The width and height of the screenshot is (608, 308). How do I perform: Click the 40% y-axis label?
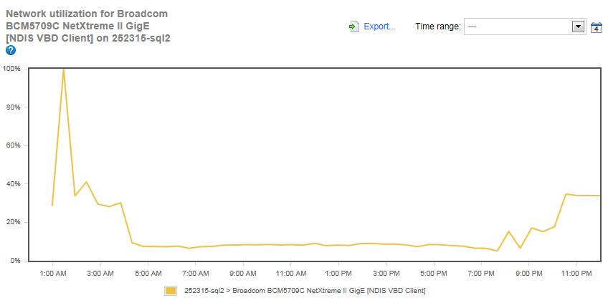coord(14,184)
